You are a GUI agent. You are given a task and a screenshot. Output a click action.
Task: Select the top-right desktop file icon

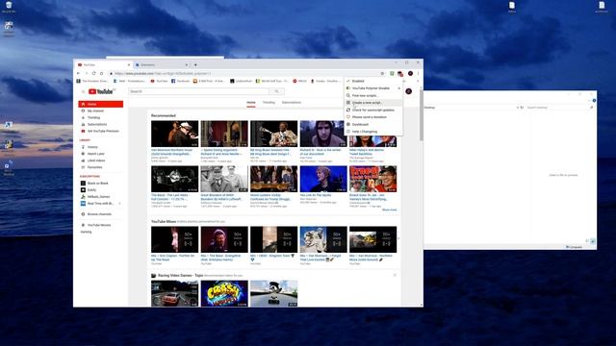pos(602,7)
